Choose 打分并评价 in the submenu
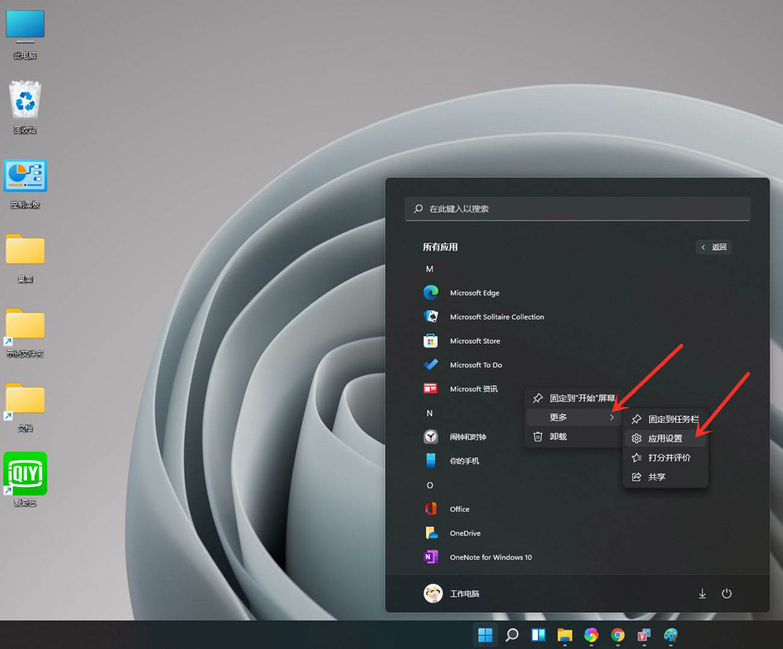 [665, 457]
